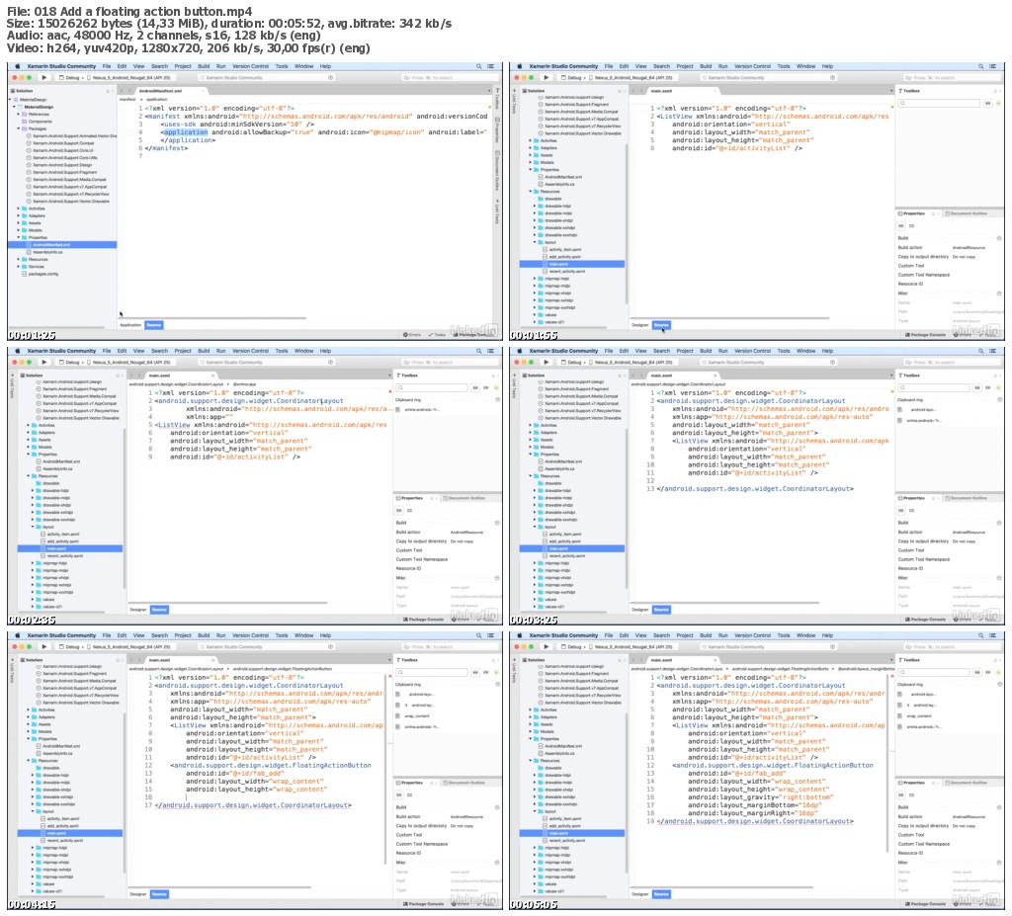Image resolution: width=1012 pixels, height=916 pixels.
Task: Open Notification Center icon in the 00:01:25 frame
Action: (x=491, y=66)
